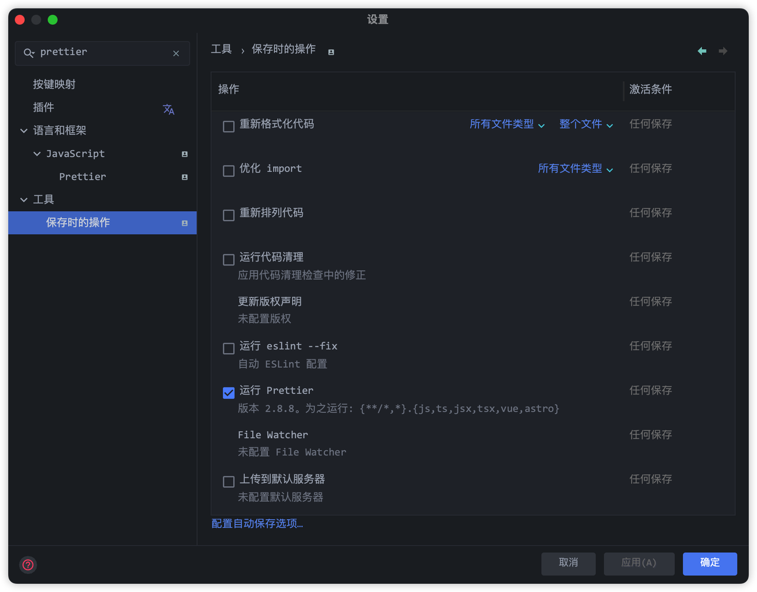Image resolution: width=757 pixels, height=592 pixels.
Task: Click Prettier version 2.8.8 description text
Action: (x=399, y=409)
